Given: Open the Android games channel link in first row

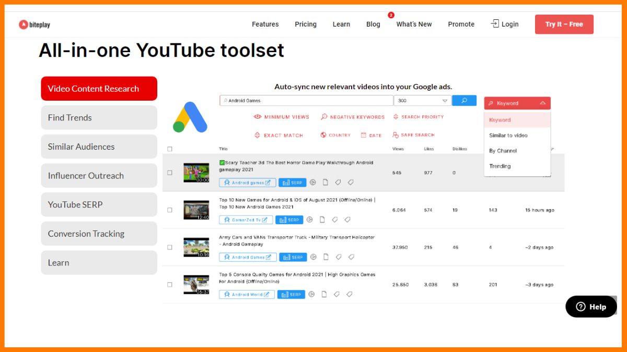Looking at the screenshot, I should (x=247, y=183).
